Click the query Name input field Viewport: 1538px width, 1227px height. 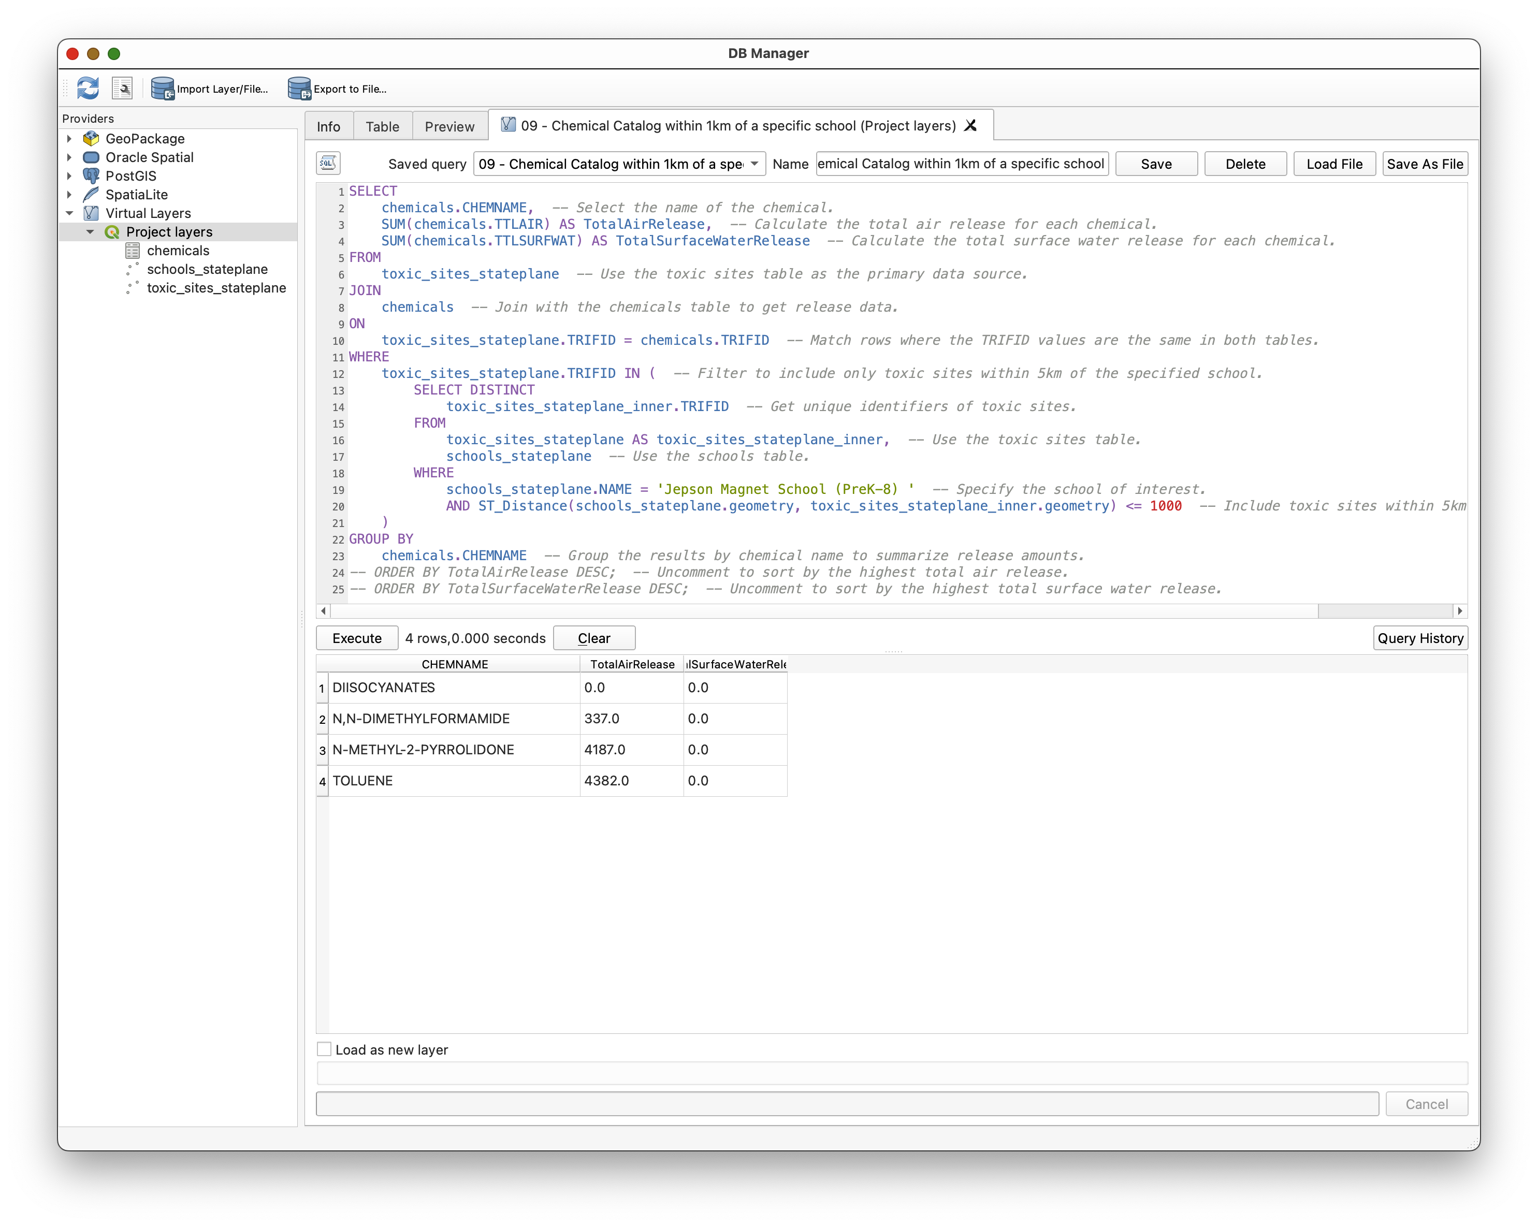(961, 164)
